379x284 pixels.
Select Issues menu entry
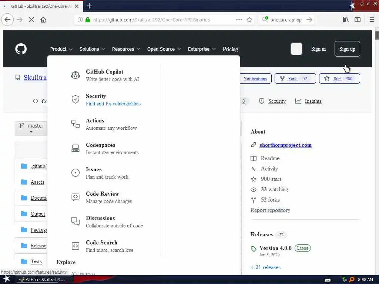pyautogui.click(x=107, y=173)
